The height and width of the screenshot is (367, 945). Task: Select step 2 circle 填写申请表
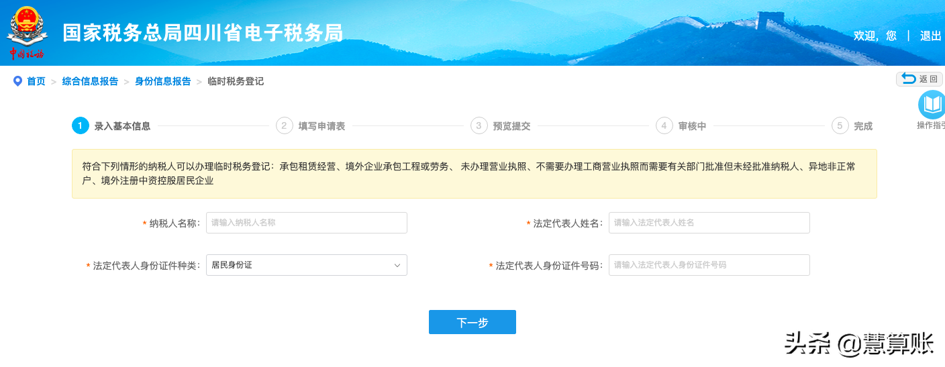point(285,125)
